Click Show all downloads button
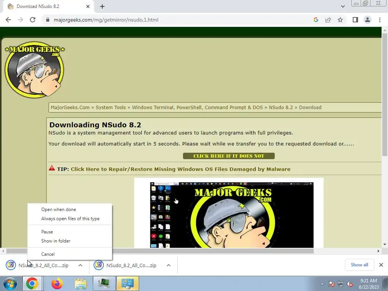This screenshot has width=388, height=291. tap(359, 265)
